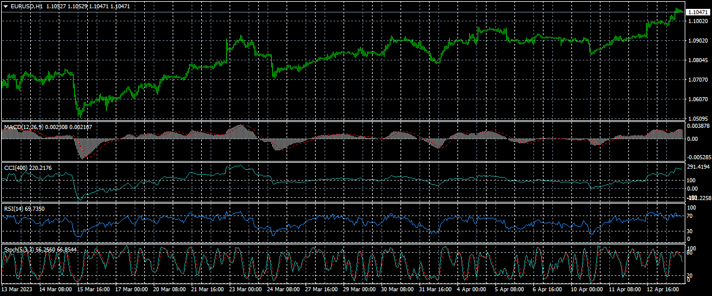Click the 14 Mar 08:00 time label
712x296 pixels.
56,289
